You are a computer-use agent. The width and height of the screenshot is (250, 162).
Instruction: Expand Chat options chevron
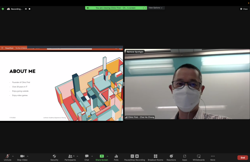92,156
